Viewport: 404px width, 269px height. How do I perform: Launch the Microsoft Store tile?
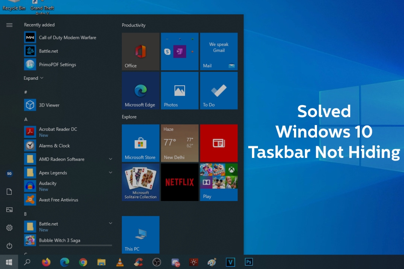[140, 143]
